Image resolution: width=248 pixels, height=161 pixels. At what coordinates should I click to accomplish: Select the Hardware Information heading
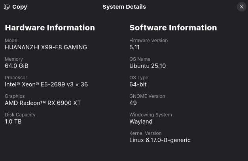tap(50, 28)
